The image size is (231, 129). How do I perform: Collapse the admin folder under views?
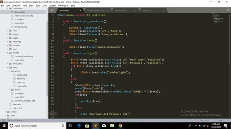click(x=9, y=71)
